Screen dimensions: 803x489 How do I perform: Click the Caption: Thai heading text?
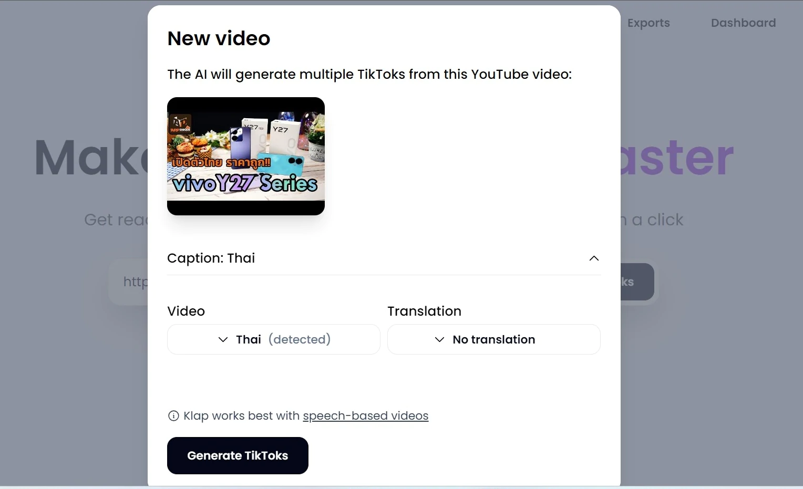211,258
